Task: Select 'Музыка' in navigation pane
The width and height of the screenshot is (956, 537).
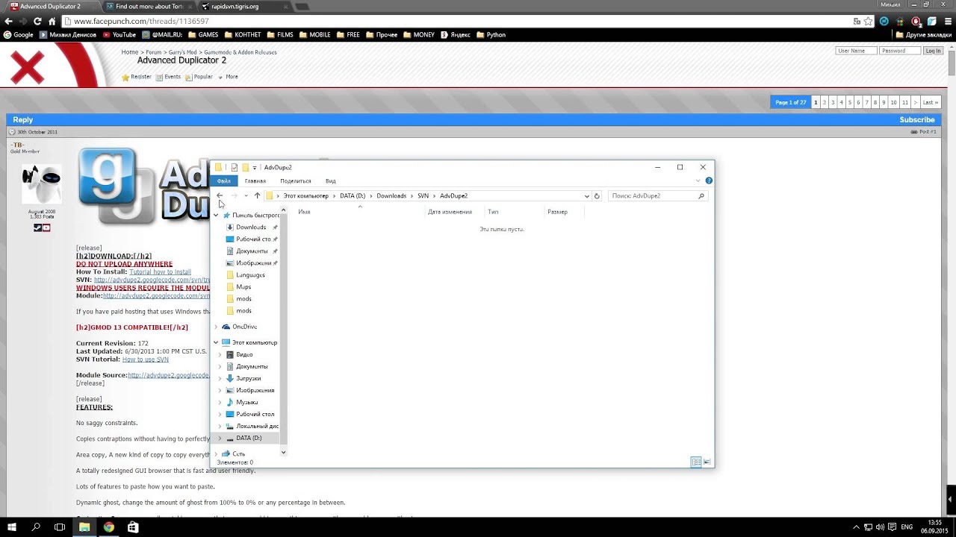Action: tap(247, 402)
